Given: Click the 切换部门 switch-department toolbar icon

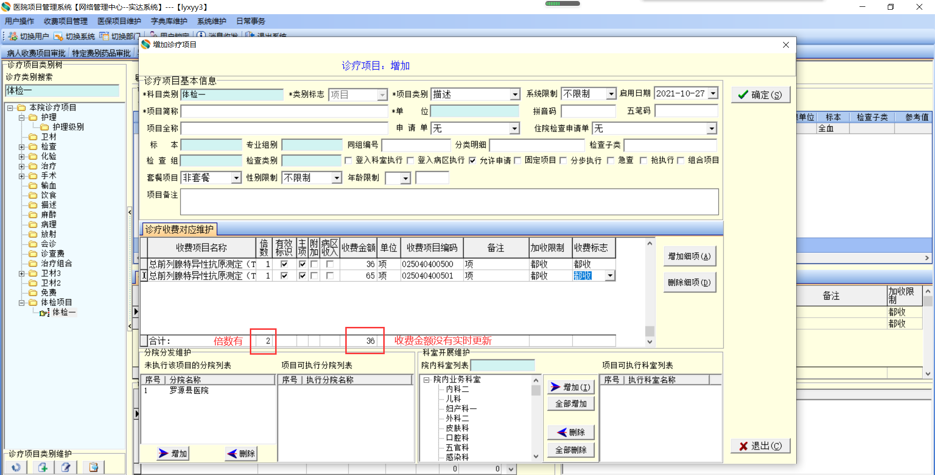Looking at the screenshot, I should tap(104, 36).
